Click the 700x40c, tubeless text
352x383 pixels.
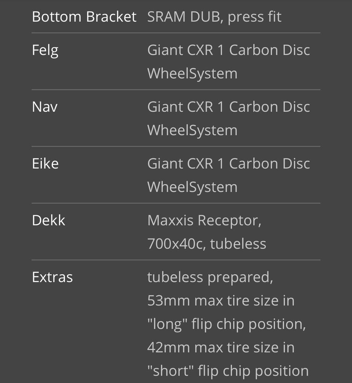pyautogui.click(x=207, y=244)
